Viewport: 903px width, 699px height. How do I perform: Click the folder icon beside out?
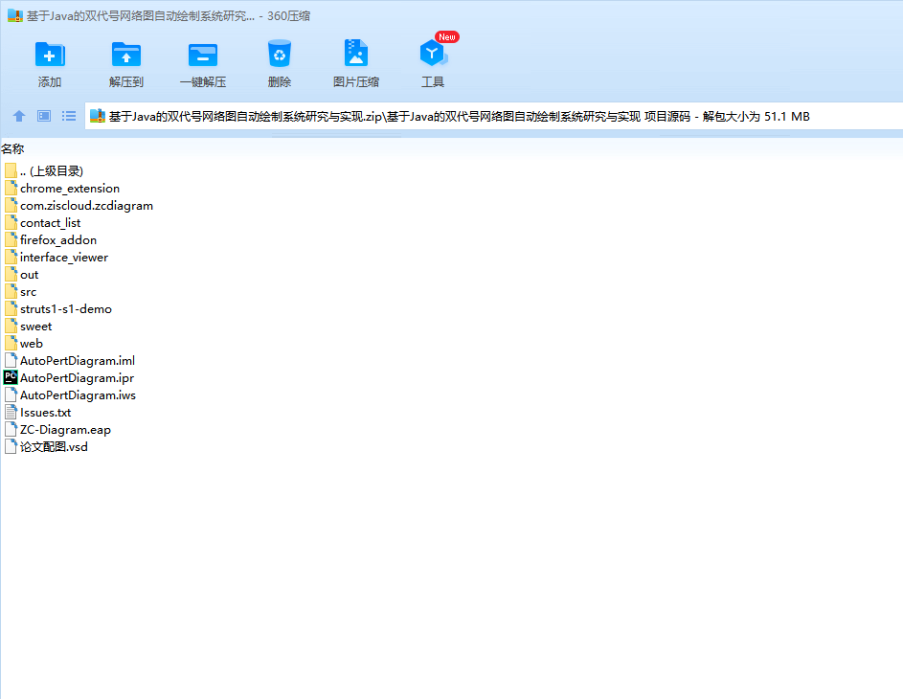(x=11, y=274)
